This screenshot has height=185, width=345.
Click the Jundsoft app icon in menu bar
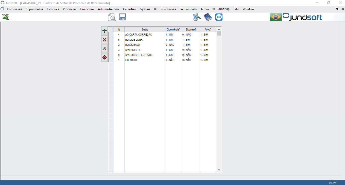pyautogui.click(x=2, y=9)
